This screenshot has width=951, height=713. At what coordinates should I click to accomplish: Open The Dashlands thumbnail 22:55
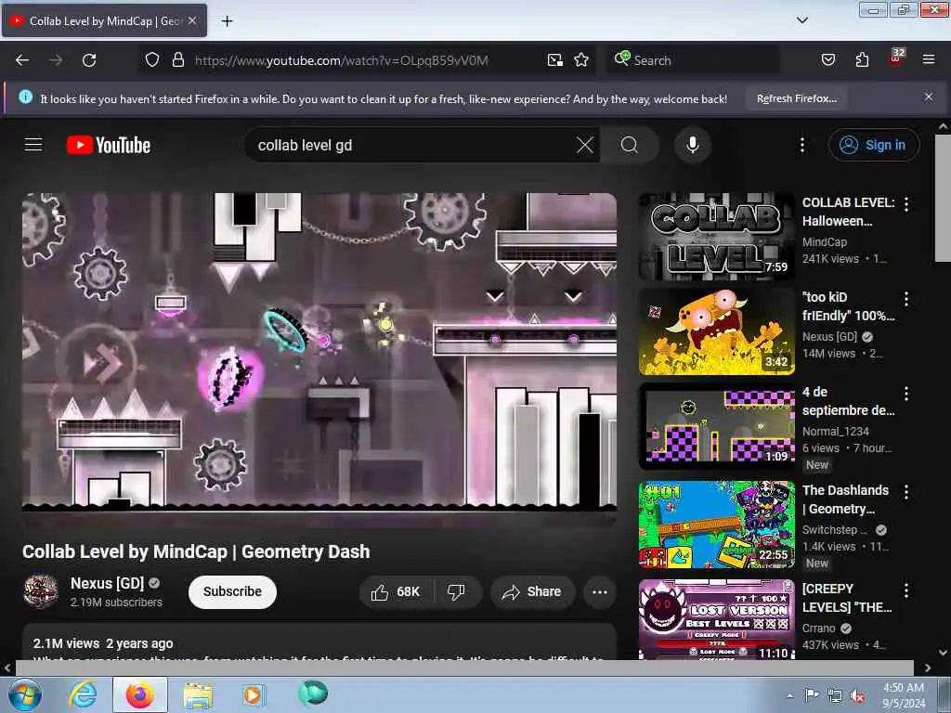[x=716, y=525]
